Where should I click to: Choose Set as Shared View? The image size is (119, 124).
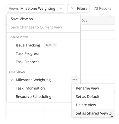[92, 113]
